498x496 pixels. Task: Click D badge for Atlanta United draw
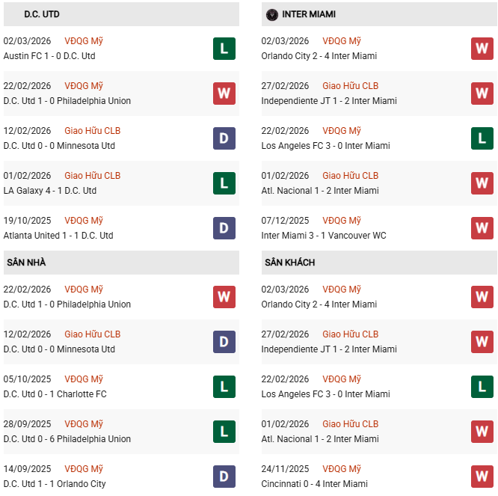click(x=224, y=228)
